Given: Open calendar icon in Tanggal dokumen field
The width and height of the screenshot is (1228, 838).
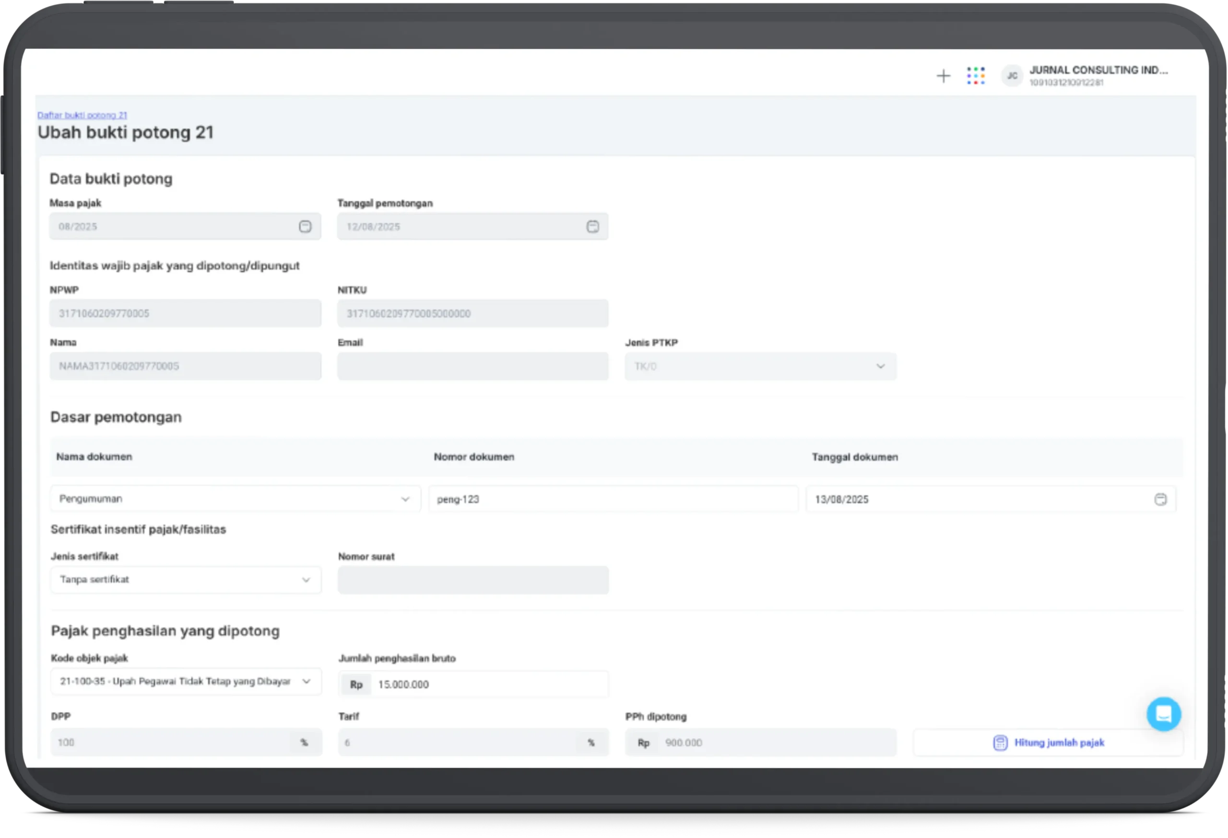Looking at the screenshot, I should [x=1160, y=499].
